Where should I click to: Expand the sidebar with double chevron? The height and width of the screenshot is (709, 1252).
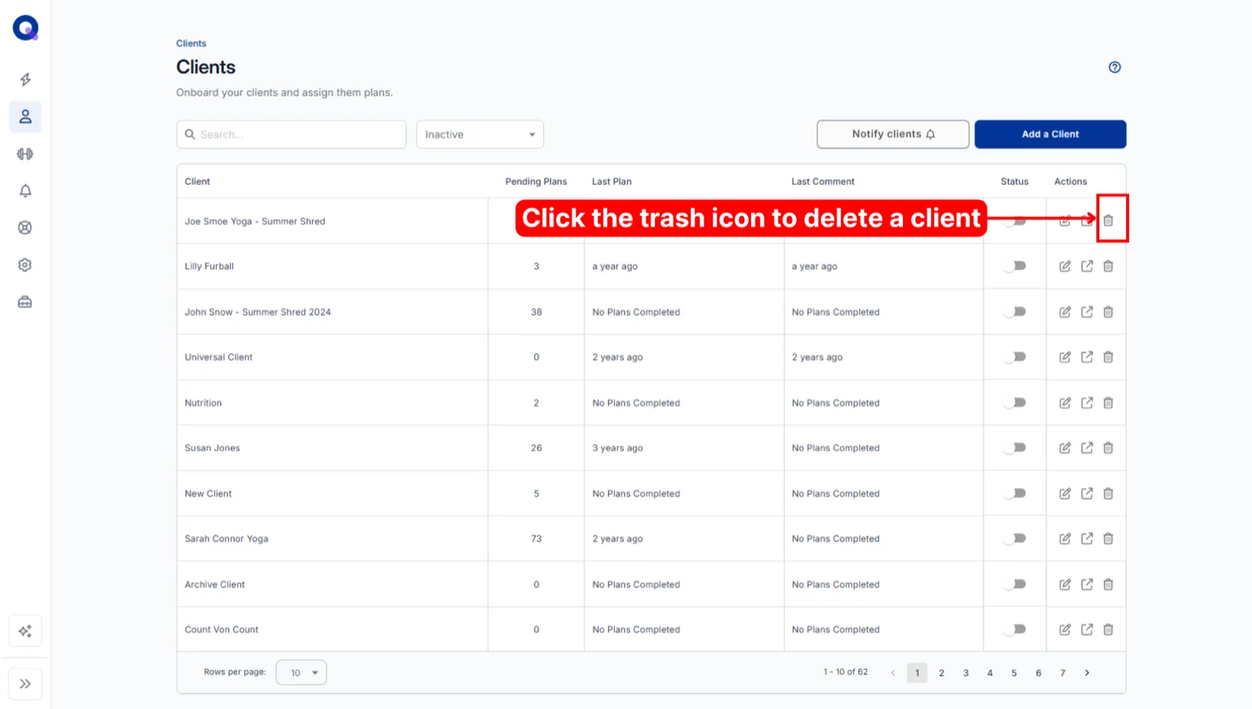(x=25, y=684)
